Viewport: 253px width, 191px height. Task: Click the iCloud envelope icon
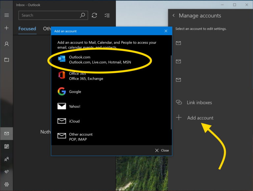(x=62, y=121)
